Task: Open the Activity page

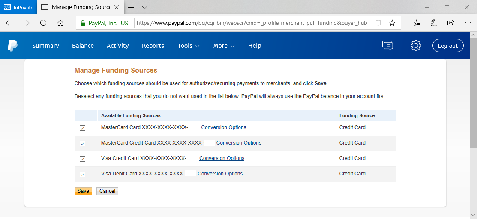Action: pyautogui.click(x=118, y=46)
